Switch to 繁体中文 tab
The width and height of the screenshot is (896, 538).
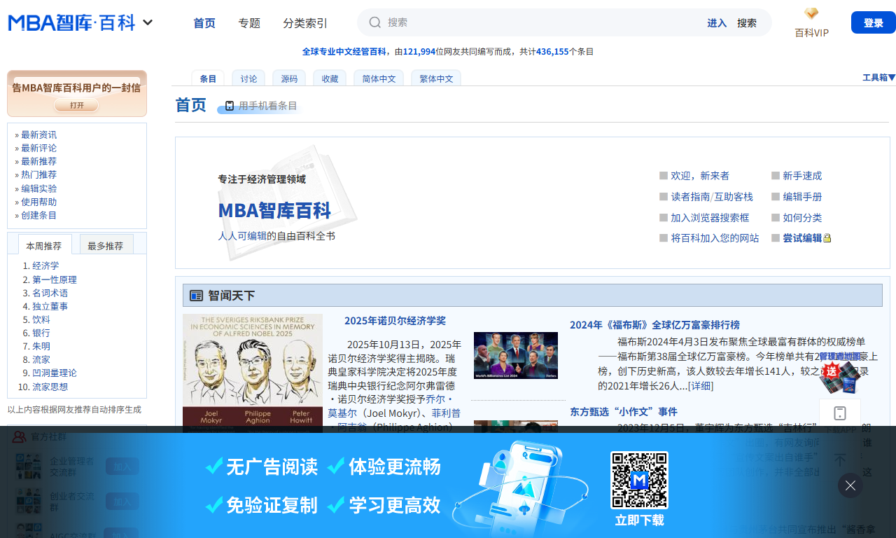[436, 78]
